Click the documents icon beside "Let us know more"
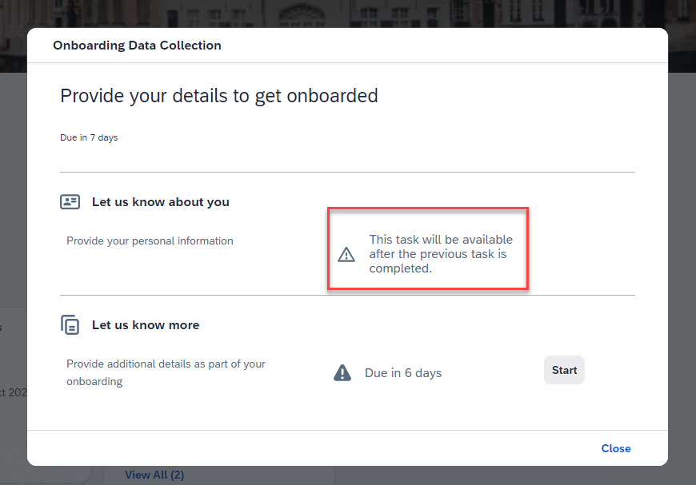 [70, 325]
